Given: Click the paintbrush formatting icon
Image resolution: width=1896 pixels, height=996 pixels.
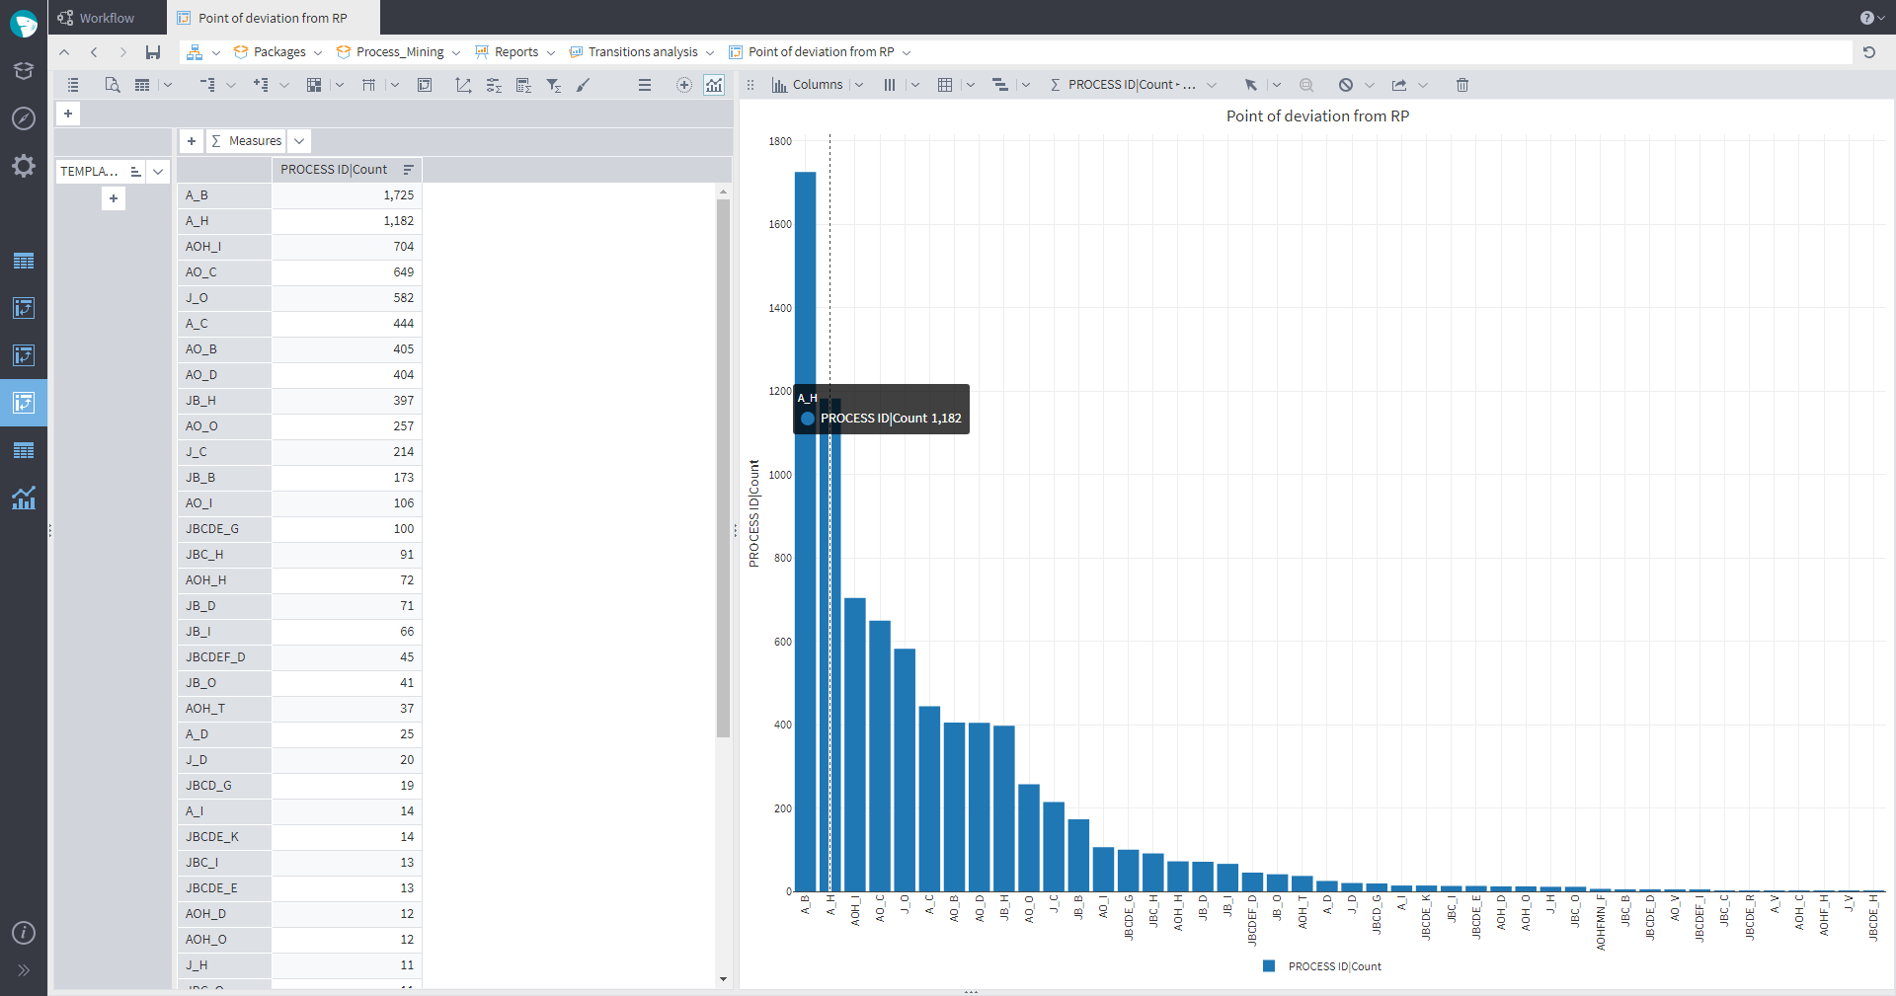Looking at the screenshot, I should [x=584, y=85].
